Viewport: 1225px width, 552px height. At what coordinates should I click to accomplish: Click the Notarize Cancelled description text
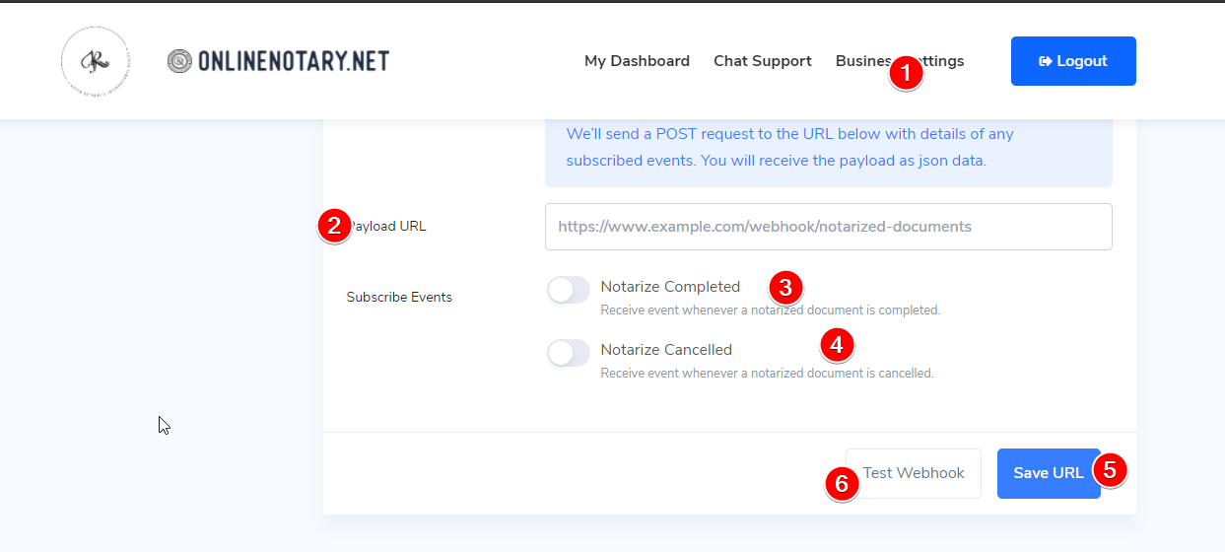[767, 374]
